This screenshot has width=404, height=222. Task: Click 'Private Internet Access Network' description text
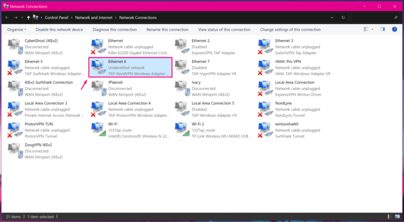point(54,115)
